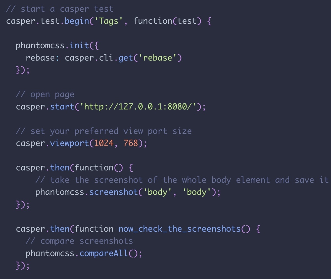Click the second 'body' string argument
331x279 pixels.
pyautogui.click(x=197, y=192)
